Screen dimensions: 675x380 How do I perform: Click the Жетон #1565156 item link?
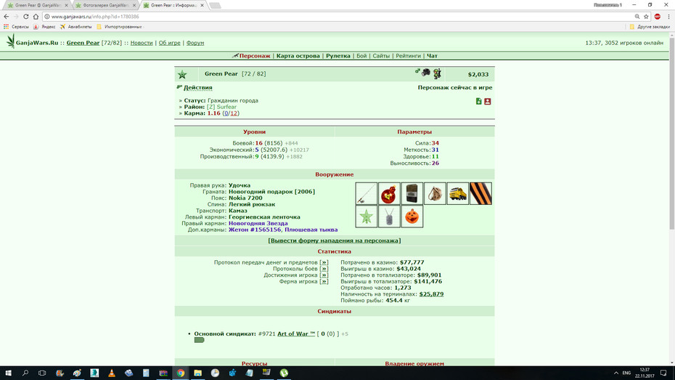point(255,230)
